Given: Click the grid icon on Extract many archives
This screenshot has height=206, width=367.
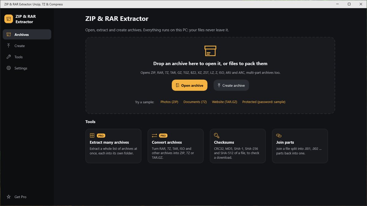Looking at the screenshot, I should [x=92, y=136].
